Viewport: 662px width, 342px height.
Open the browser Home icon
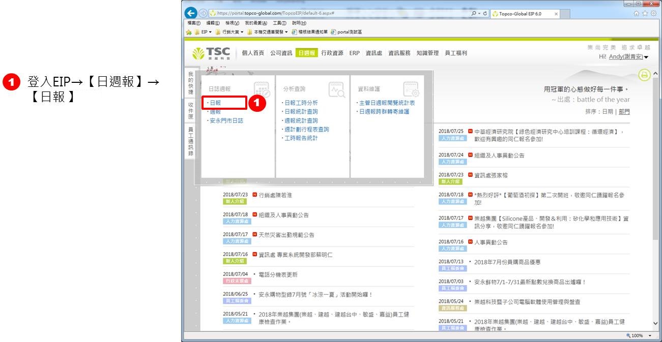click(x=636, y=14)
